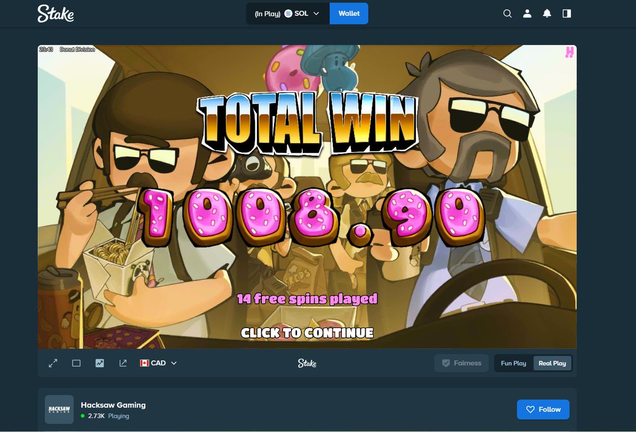This screenshot has width=636, height=432.
Task: Open the Hacksaw Gaming provider thumbnail
Action: tap(59, 410)
